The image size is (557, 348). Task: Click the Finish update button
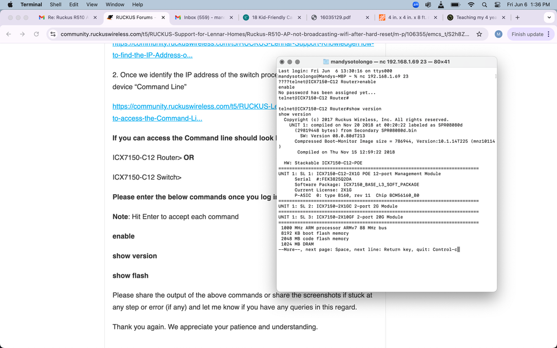[x=526, y=34]
